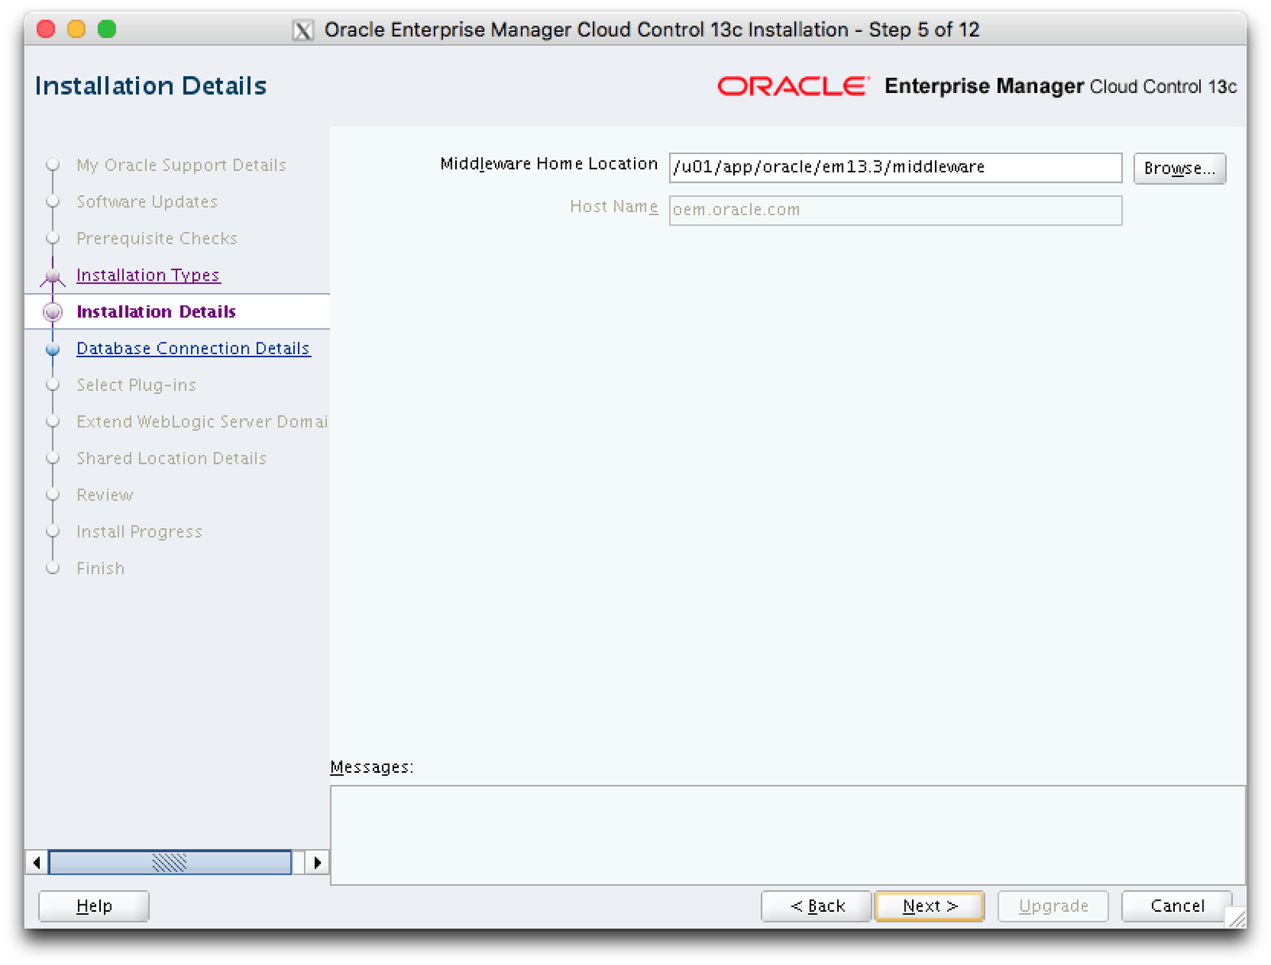Click the green zoom window button
The width and height of the screenshot is (1271, 965).
[107, 29]
